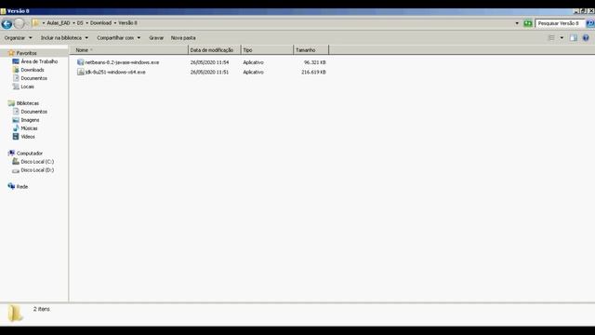
Task: Sort by Data de modificação column
Action: coord(215,50)
